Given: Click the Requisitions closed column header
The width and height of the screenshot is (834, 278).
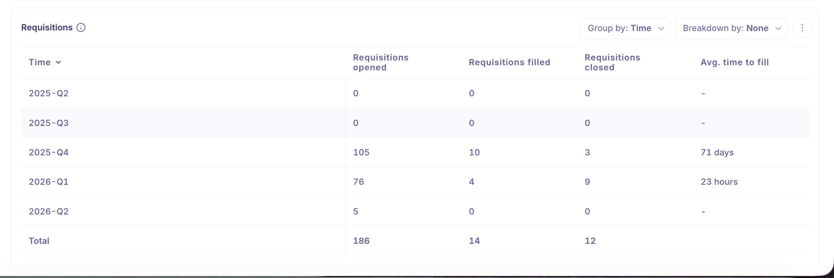Looking at the screenshot, I should (x=612, y=62).
